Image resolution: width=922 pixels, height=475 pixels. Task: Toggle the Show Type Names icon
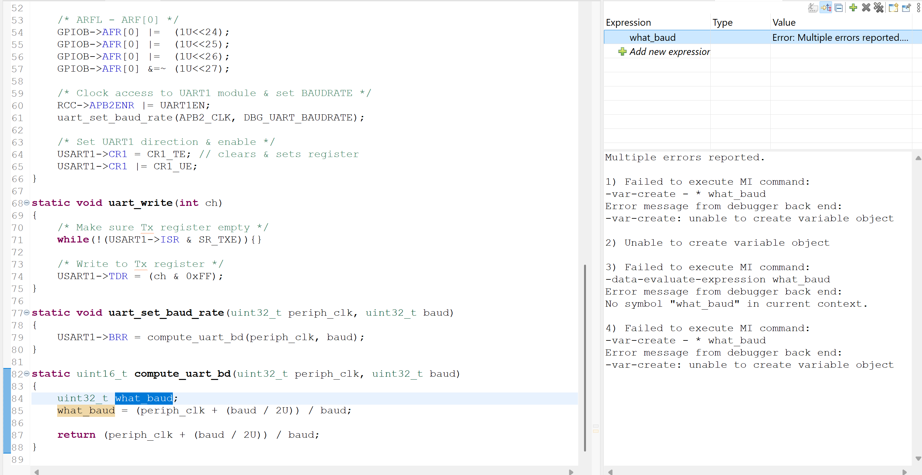[x=813, y=7]
